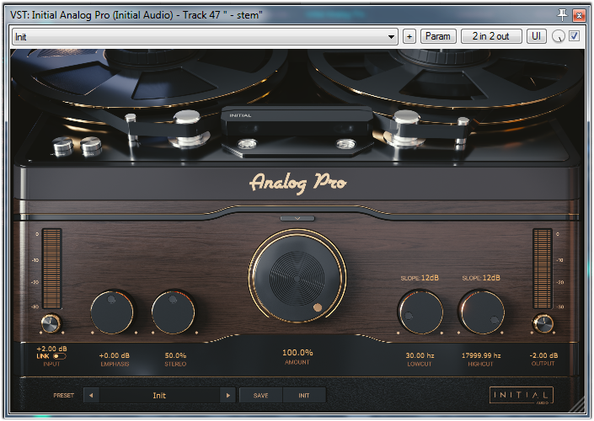The width and height of the screenshot is (594, 421).
Task: Change the Lowcut slope 12dB value
Action: [430, 278]
